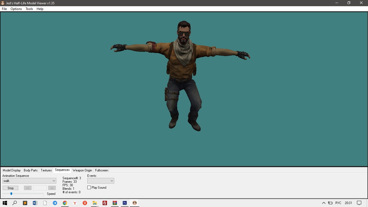Screen dimensions: 368x207
Task: Open Yandex Browser from the taskbar
Action: coord(75,203)
